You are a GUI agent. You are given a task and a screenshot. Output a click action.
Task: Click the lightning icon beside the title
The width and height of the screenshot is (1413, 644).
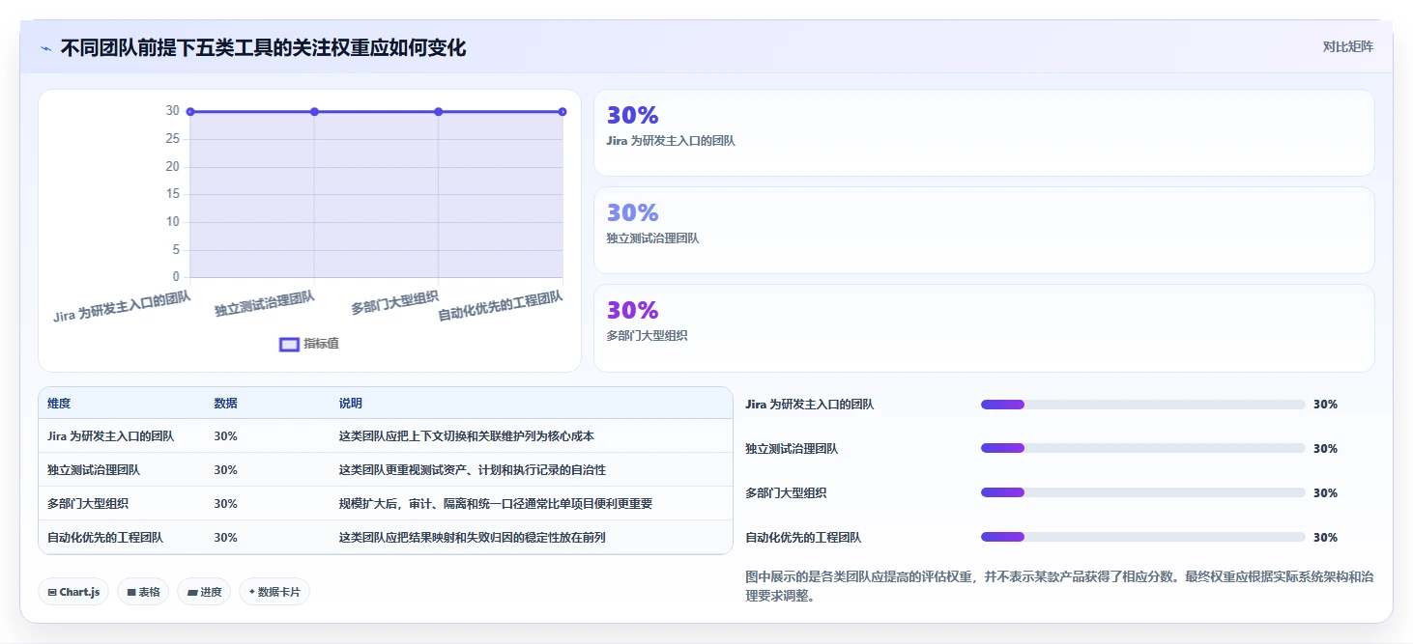pos(45,47)
